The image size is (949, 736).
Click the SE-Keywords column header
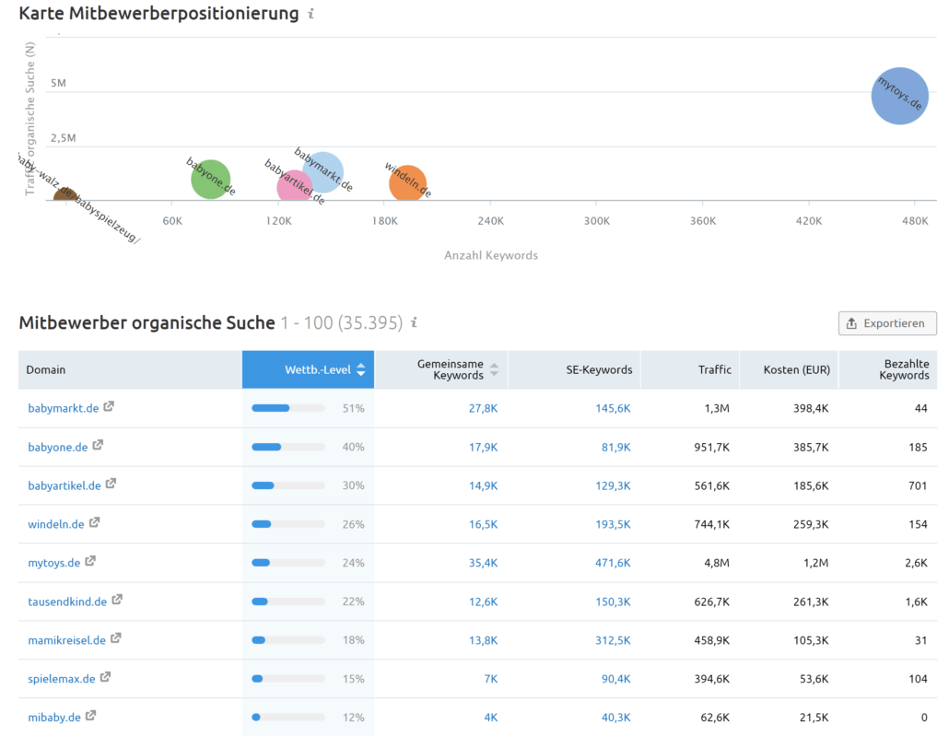pos(599,369)
